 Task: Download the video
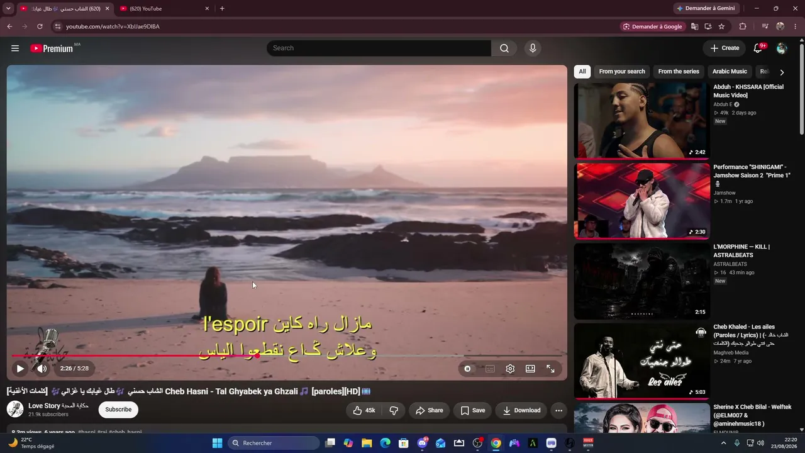point(521,410)
